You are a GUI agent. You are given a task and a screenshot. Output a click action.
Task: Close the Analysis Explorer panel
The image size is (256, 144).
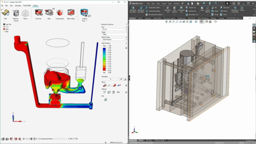coord(127,24)
